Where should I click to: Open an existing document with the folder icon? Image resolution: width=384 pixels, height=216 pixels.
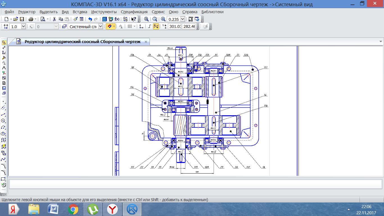[16, 19]
